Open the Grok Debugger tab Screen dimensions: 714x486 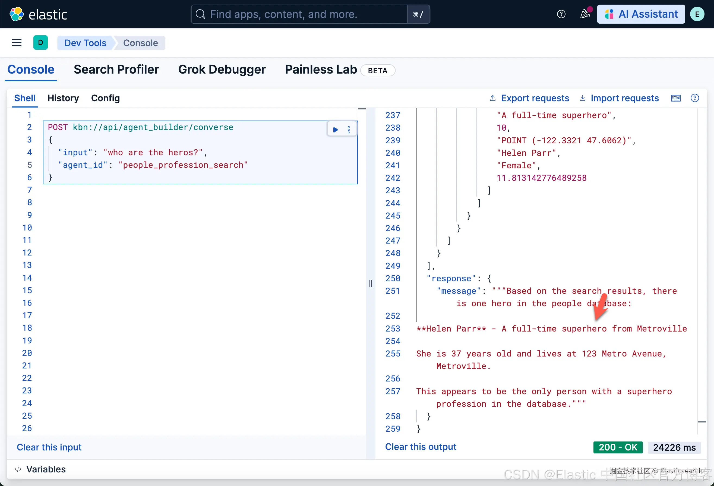click(x=222, y=70)
